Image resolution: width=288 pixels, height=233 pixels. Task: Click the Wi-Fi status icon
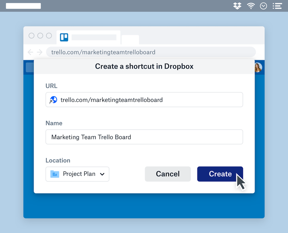coord(251,6)
